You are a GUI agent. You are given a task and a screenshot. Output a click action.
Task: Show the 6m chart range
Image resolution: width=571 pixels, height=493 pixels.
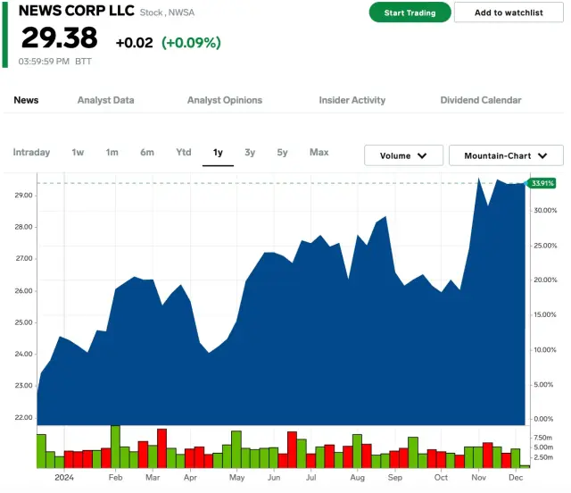click(146, 153)
